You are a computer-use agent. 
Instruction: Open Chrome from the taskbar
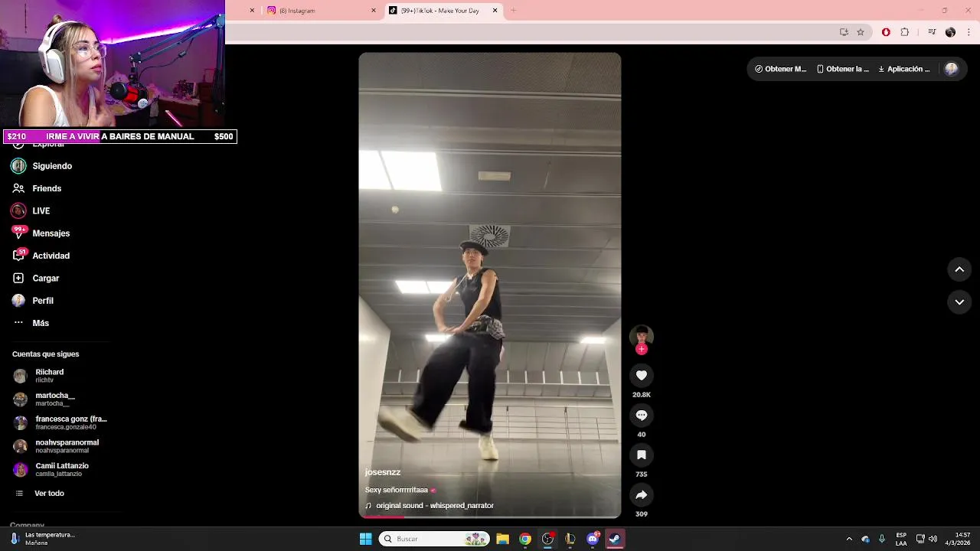tap(525, 539)
